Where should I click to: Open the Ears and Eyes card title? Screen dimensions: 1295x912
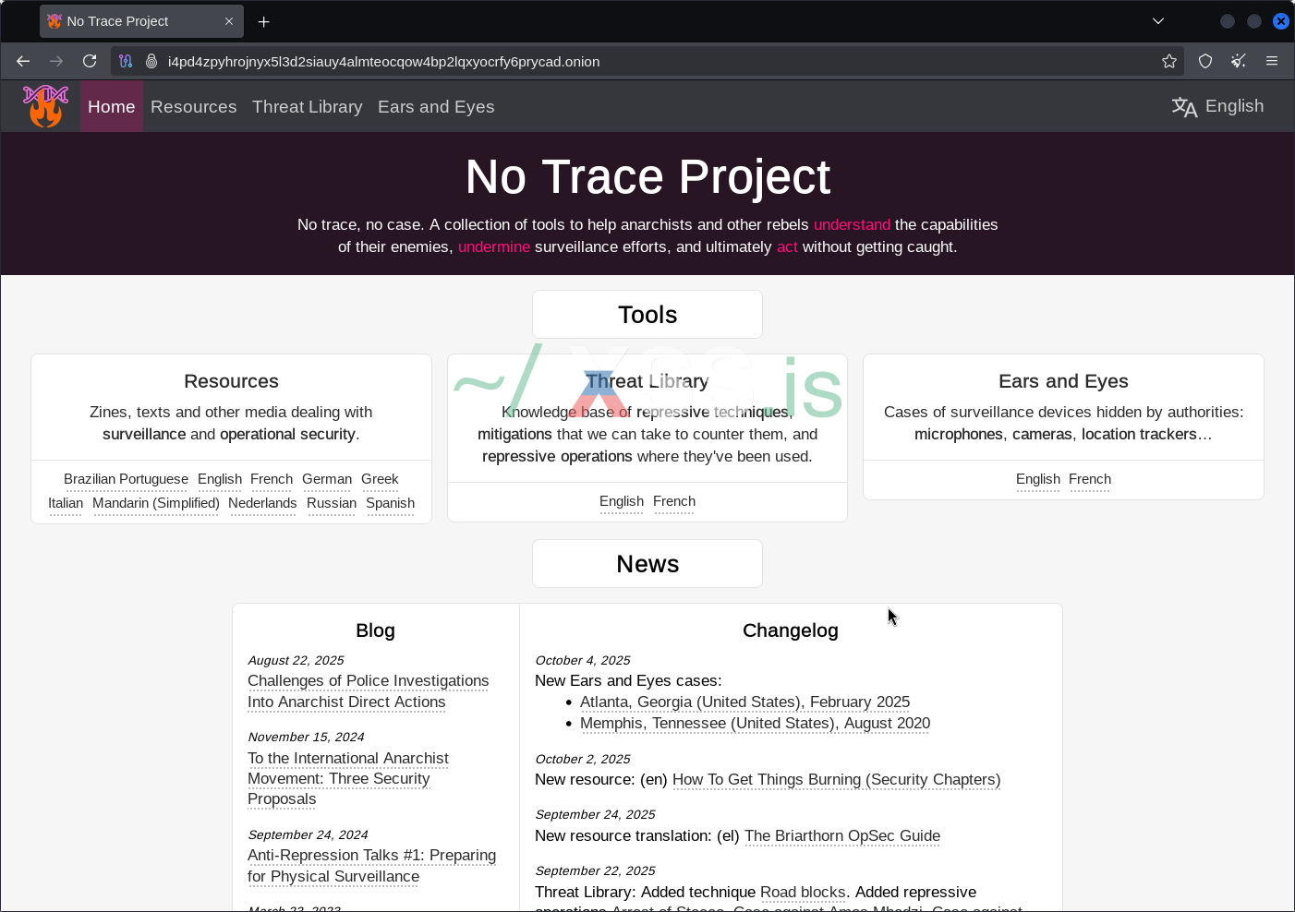[1063, 381]
